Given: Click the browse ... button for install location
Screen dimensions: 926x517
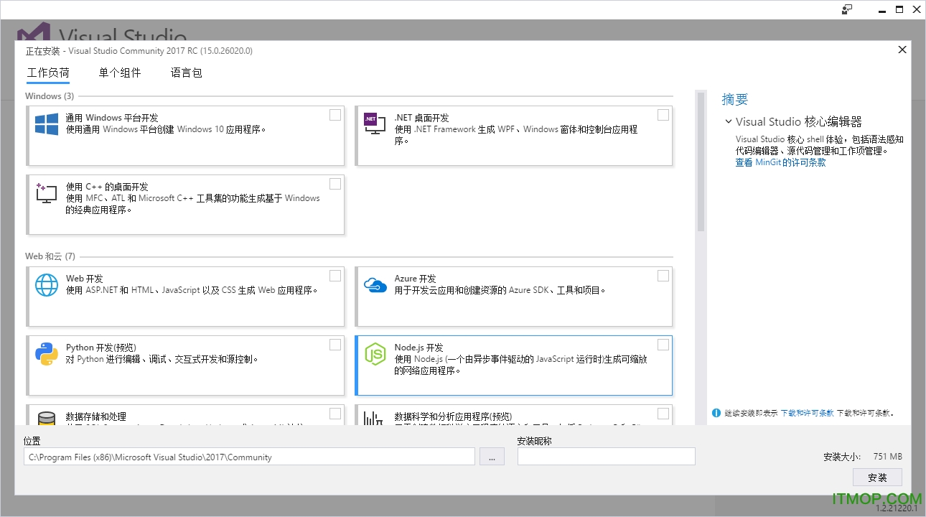Looking at the screenshot, I should [492, 457].
